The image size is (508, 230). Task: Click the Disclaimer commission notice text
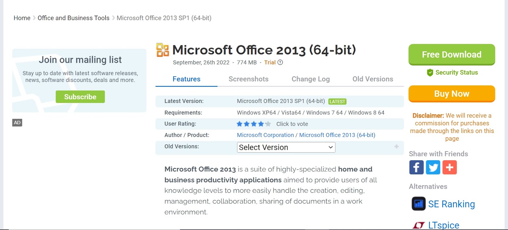pyautogui.click(x=452, y=127)
